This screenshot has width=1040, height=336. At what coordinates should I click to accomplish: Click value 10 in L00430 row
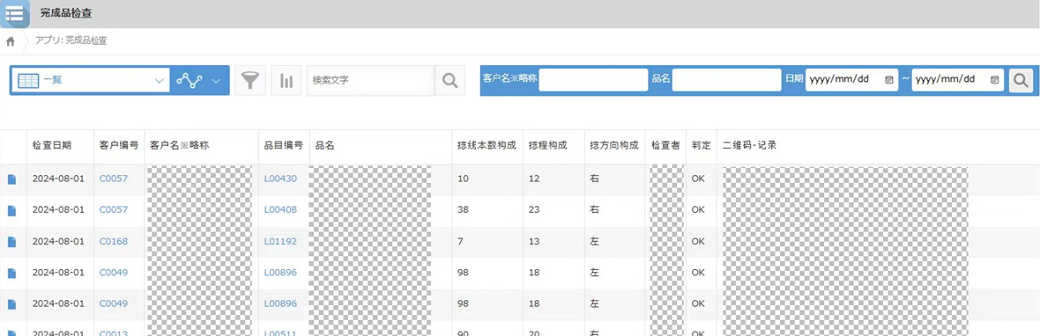pos(463,179)
